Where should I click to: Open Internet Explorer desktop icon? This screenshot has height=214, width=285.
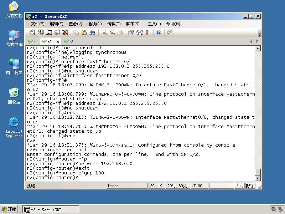14,127
